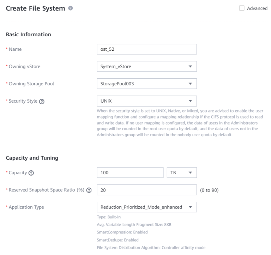The height and width of the screenshot is (255, 271).
Task: Click the Reserved Snapshot Space Ratio help icon
Action: (89, 190)
